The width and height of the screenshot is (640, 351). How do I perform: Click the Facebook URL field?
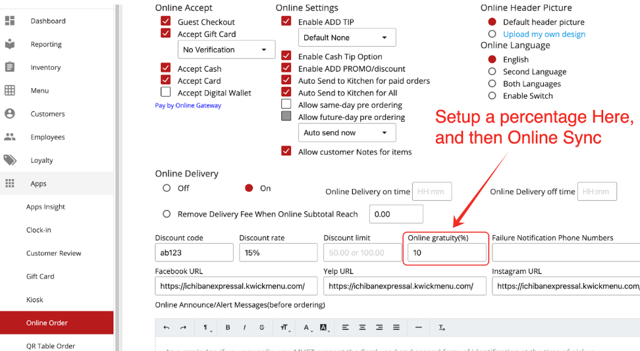(x=236, y=286)
